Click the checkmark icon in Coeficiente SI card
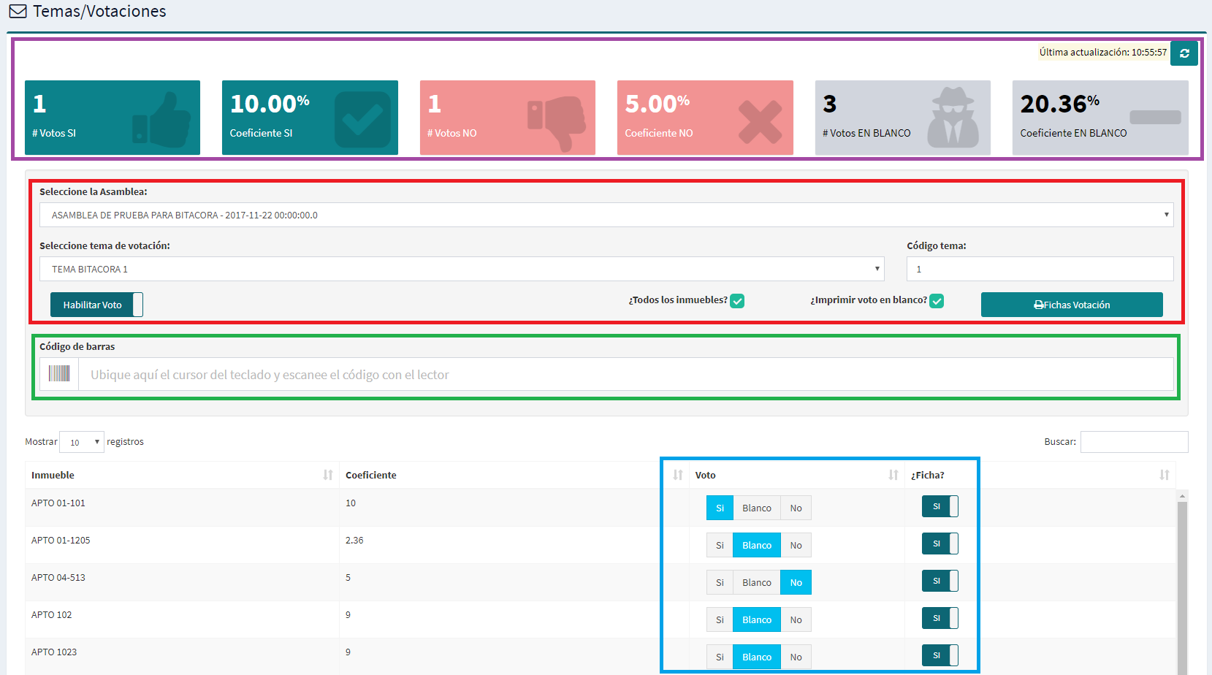Screen dimensions: 1212x675 [x=362, y=120]
